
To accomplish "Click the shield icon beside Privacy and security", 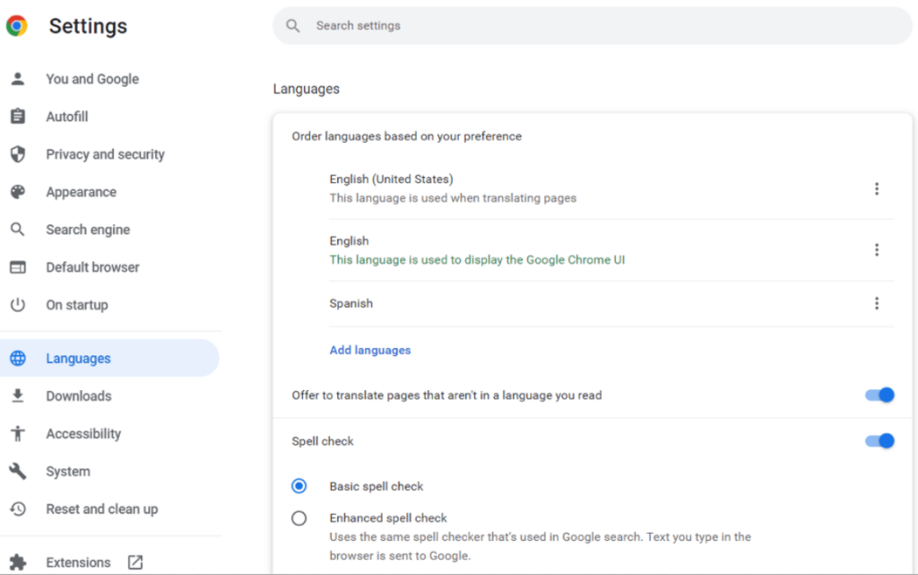I will pos(18,154).
